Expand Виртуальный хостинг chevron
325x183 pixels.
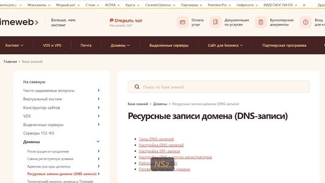[99, 99]
